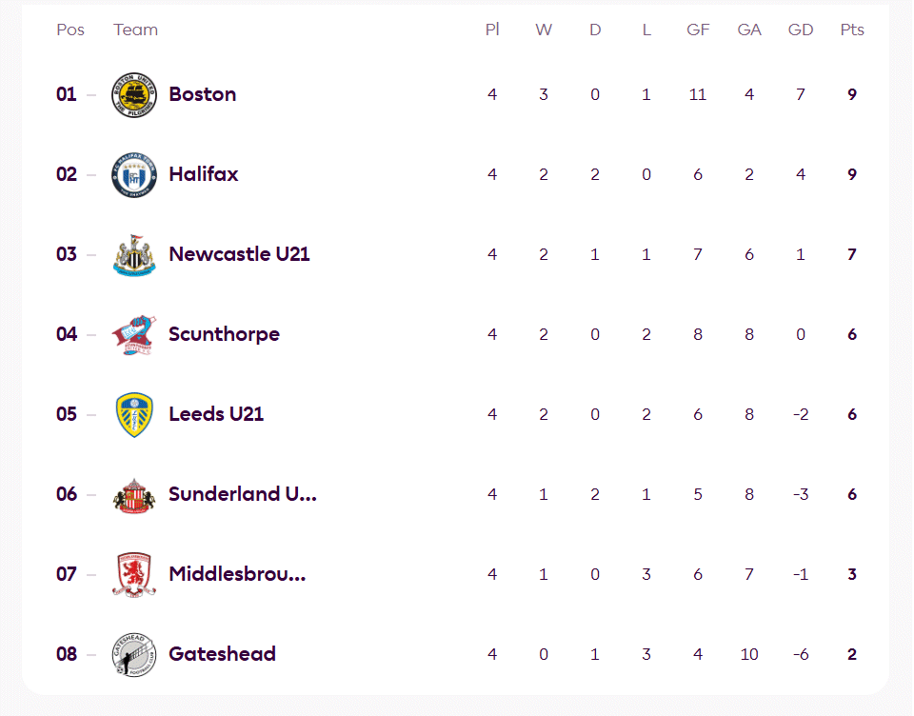
Task: Click the Pos column header
Action: [70, 30]
